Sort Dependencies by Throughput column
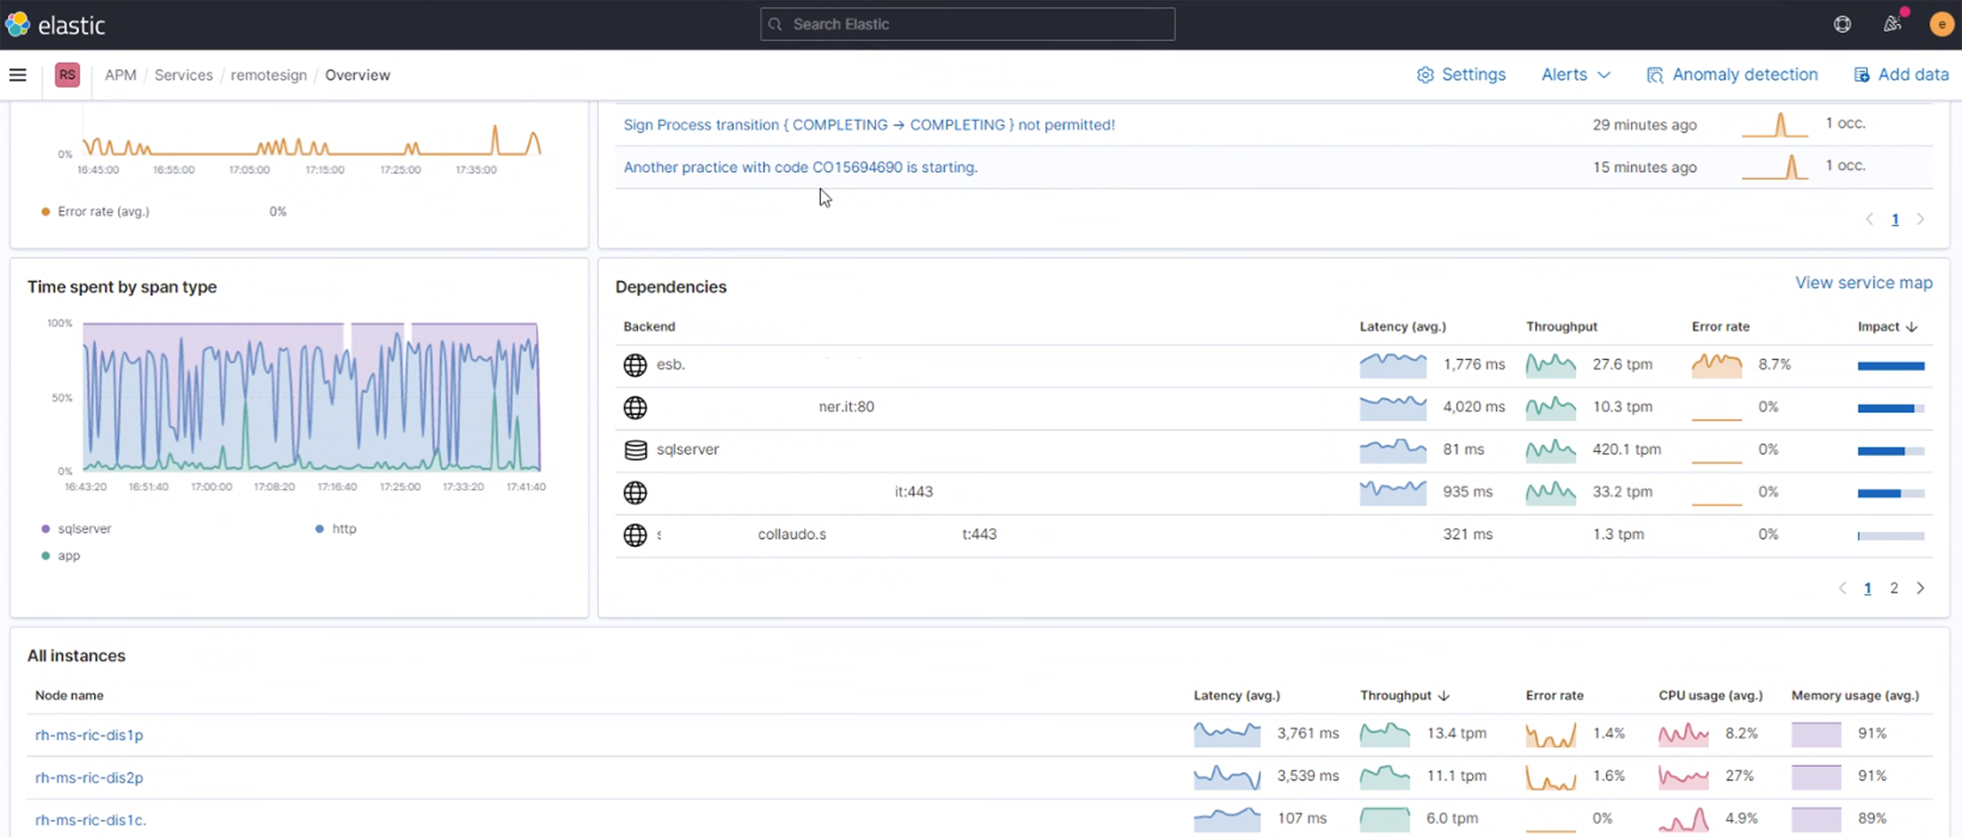The width and height of the screenshot is (1962, 837). 1561,326
